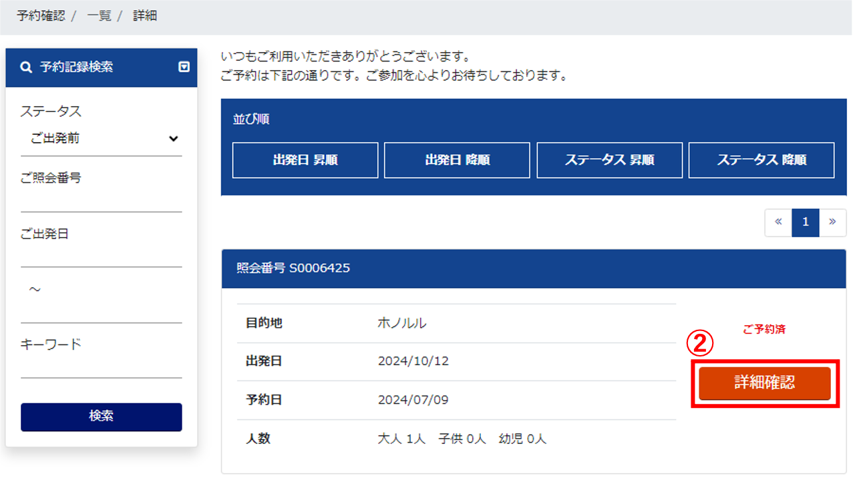Go to next page with » arrow
Screen dimensions: 853x482
point(832,223)
